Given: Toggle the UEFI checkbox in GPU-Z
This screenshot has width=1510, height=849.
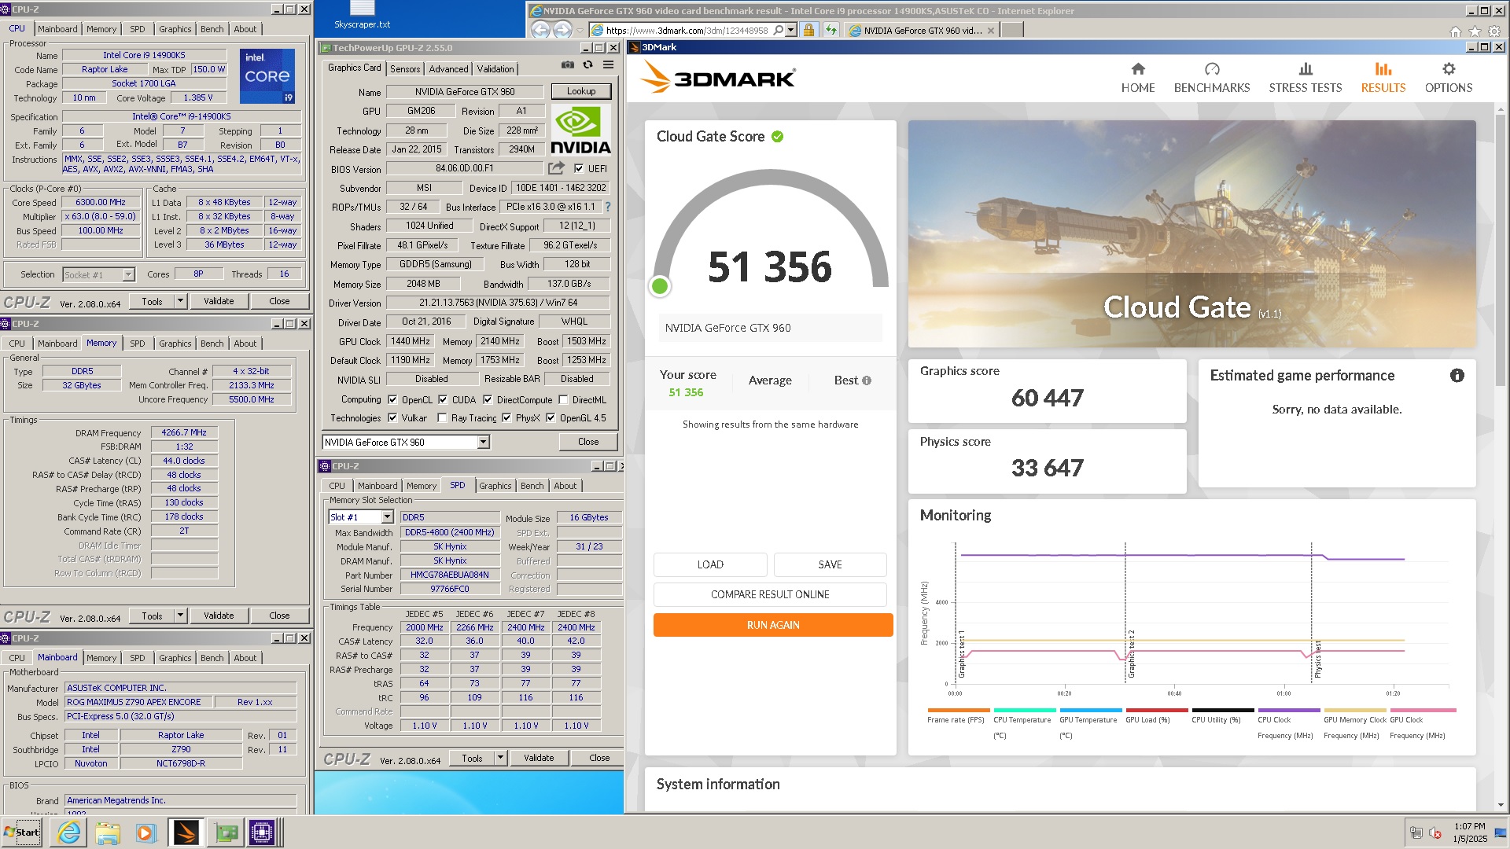Looking at the screenshot, I should [579, 168].
